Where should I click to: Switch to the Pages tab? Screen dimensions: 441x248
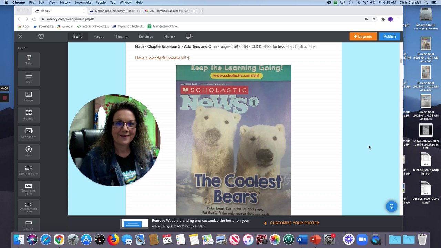(99, 37)
